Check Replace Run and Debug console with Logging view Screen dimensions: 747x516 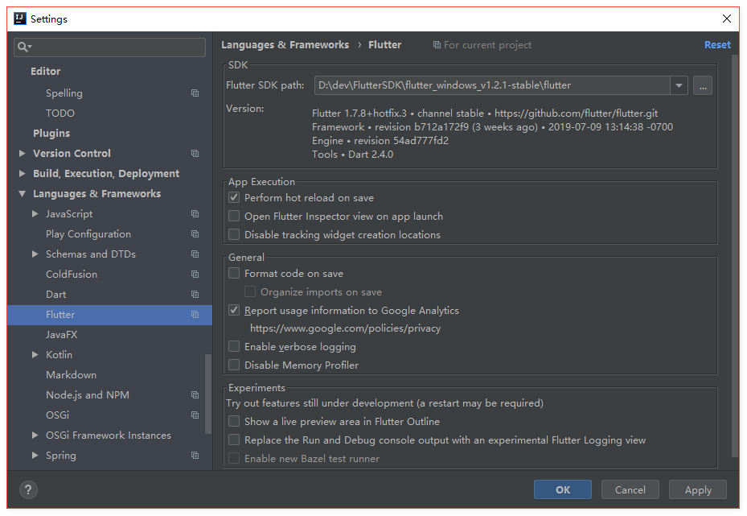coord(234,440)
